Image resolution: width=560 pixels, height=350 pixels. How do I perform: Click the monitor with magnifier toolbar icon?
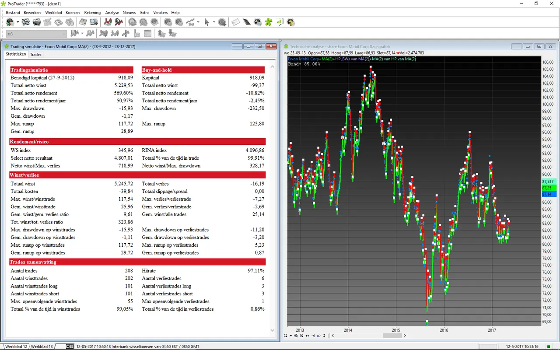94,22
